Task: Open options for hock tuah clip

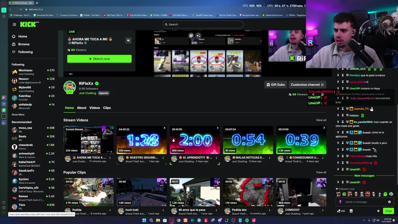Action: pos(163,210)
